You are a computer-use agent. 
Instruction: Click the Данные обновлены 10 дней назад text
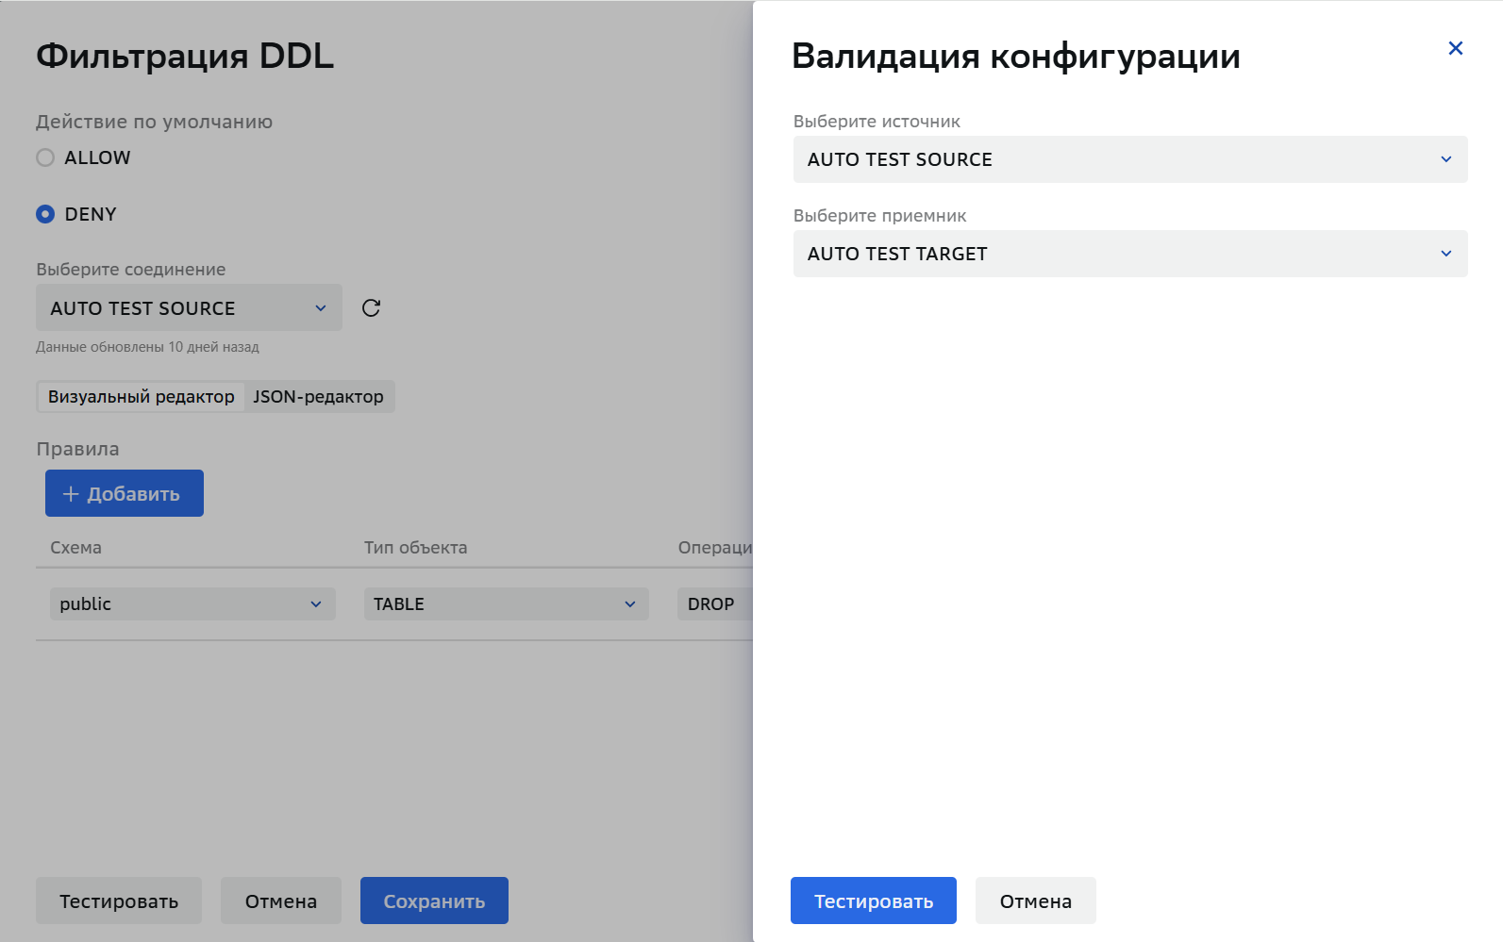coord(147,347)
